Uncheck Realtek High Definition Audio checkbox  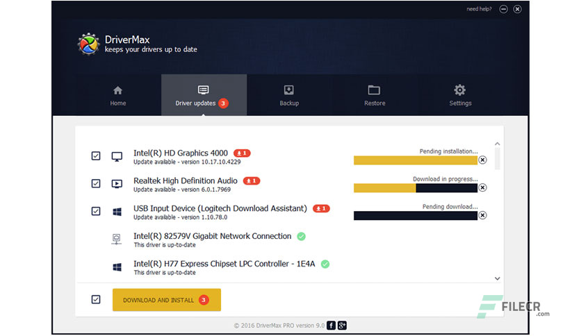96,183
